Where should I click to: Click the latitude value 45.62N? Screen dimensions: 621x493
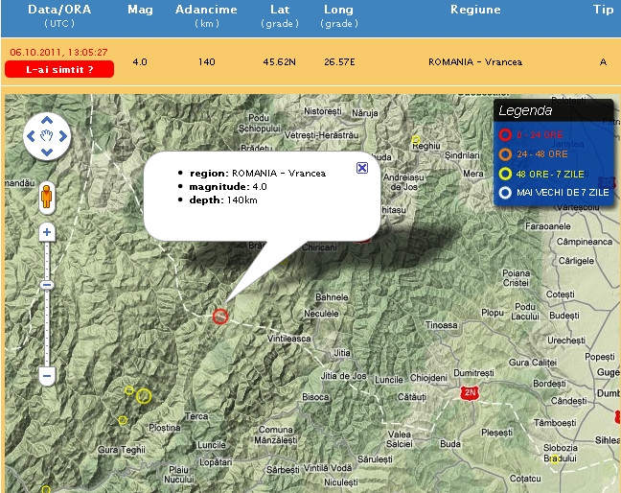pyautogui.click(x=279, y=61)
